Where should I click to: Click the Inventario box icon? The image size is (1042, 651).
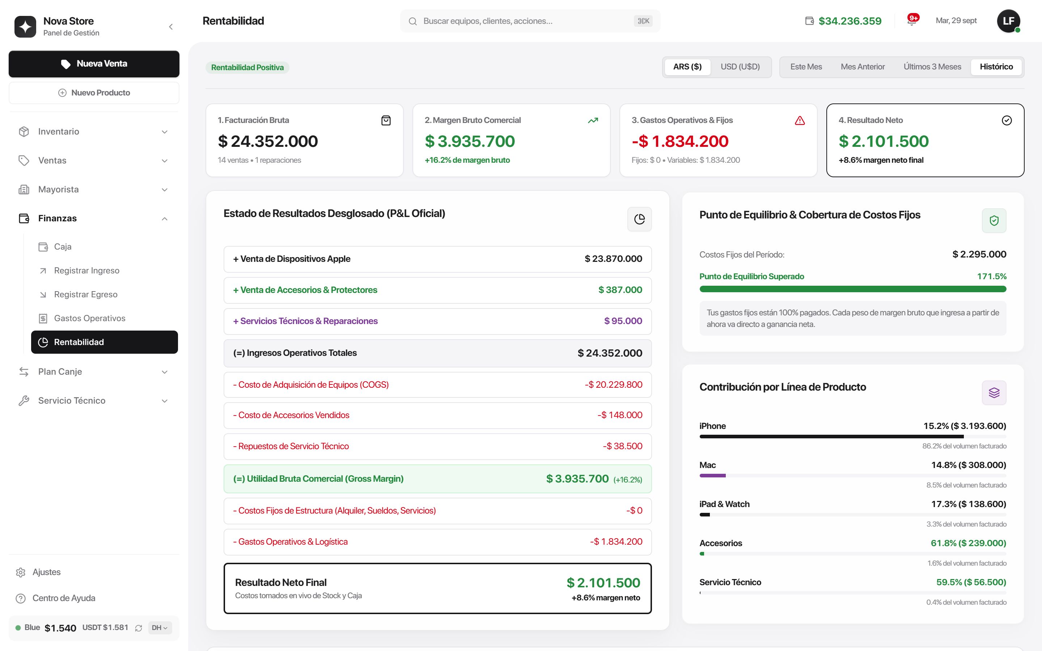point(24,132)
